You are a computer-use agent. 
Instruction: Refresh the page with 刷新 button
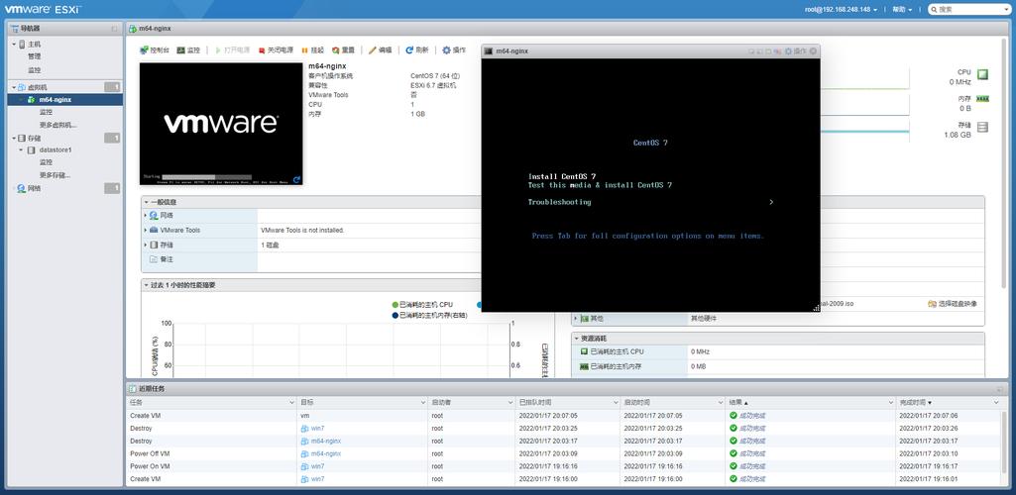click(x=417, y=49)
